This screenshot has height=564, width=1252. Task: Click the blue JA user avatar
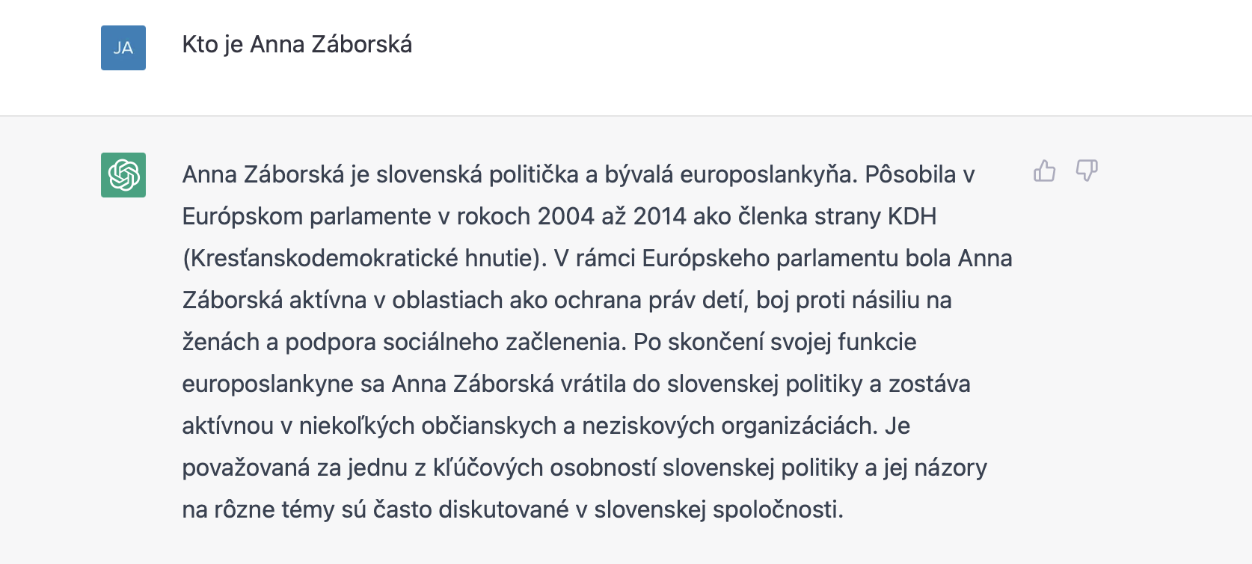123,48
